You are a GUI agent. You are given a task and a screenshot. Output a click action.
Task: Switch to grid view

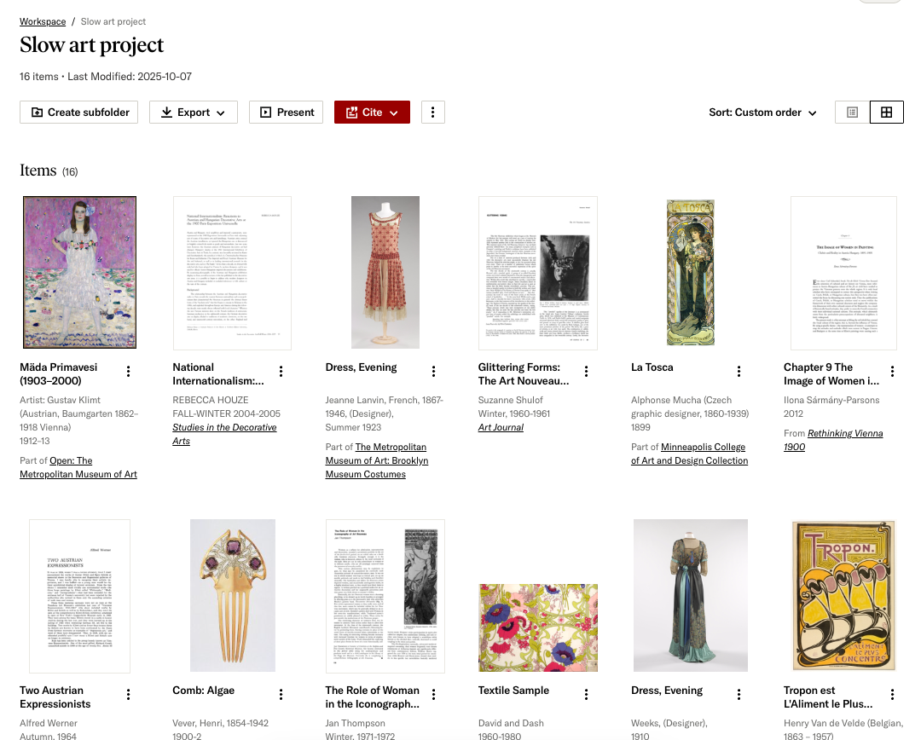pos(887,112)
